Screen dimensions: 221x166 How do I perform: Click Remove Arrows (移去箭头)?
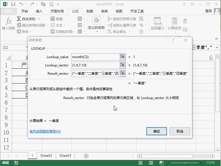[117, 32]
